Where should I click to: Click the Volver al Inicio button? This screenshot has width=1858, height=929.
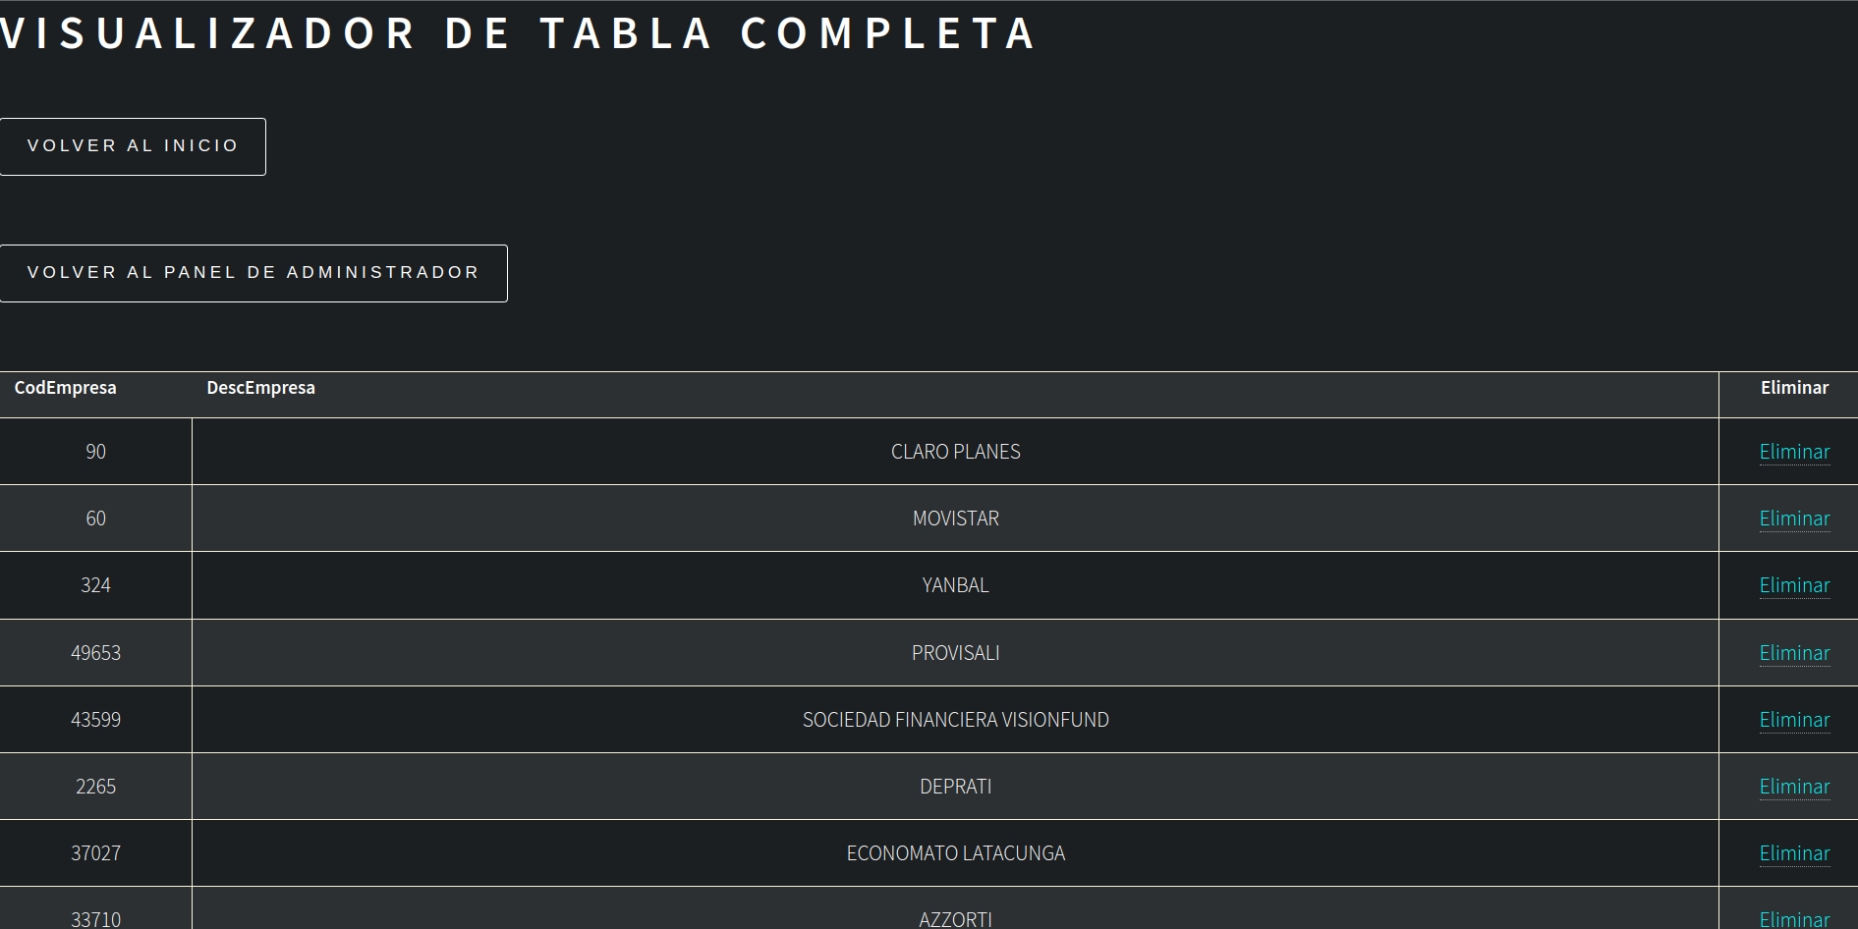(133, 146)
